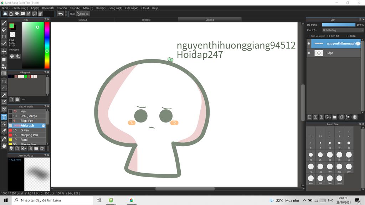This screenshot has height=205, width=365.
Task: Adjust the Độ trong opacity slider
Action: (339, 25)
